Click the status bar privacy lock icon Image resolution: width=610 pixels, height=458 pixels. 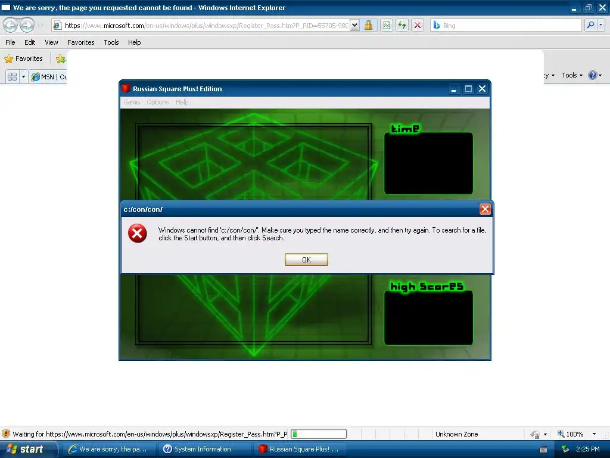point(536,434)
